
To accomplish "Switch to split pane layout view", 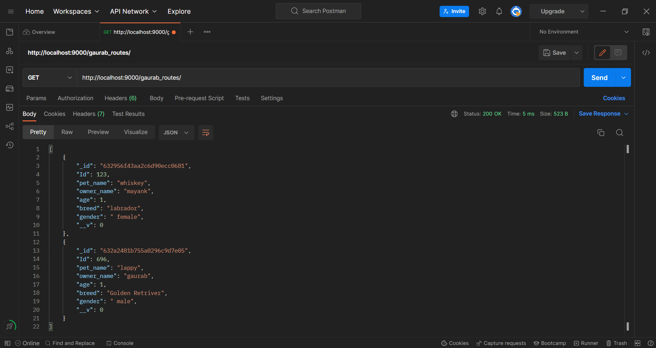I will point(638,343).
